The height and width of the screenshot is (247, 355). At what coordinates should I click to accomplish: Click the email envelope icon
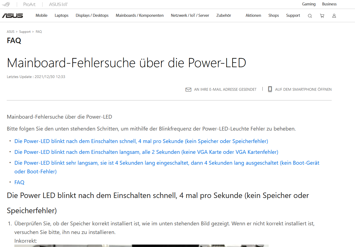(188, 89)
